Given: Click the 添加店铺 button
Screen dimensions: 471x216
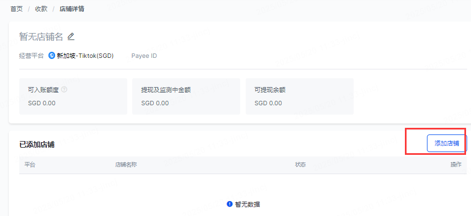Looking at the screenshot, I should [x=447, y=143].
